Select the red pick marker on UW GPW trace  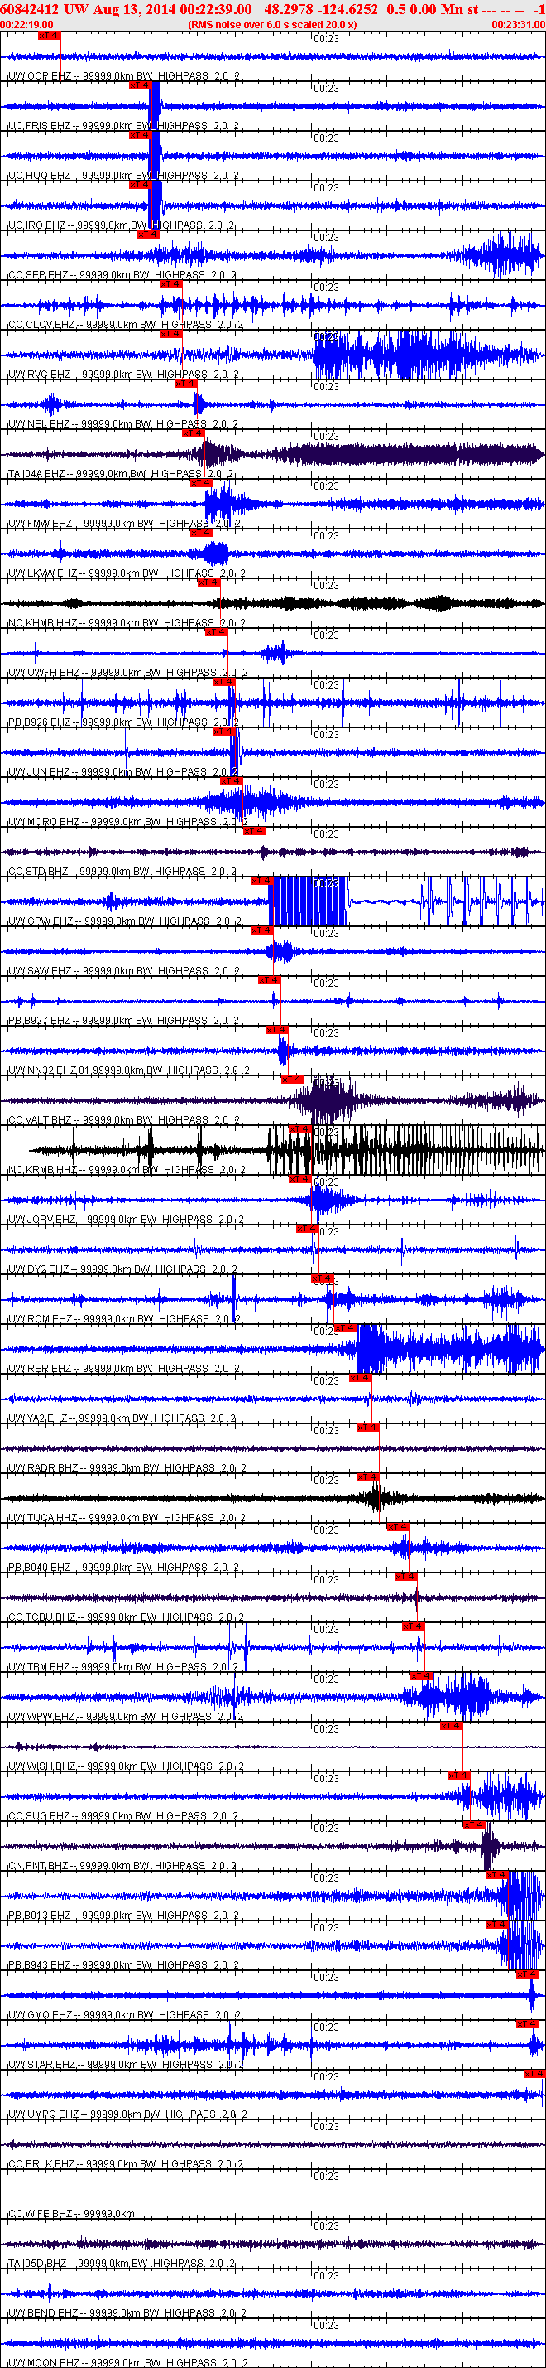[x=261, y=881]
